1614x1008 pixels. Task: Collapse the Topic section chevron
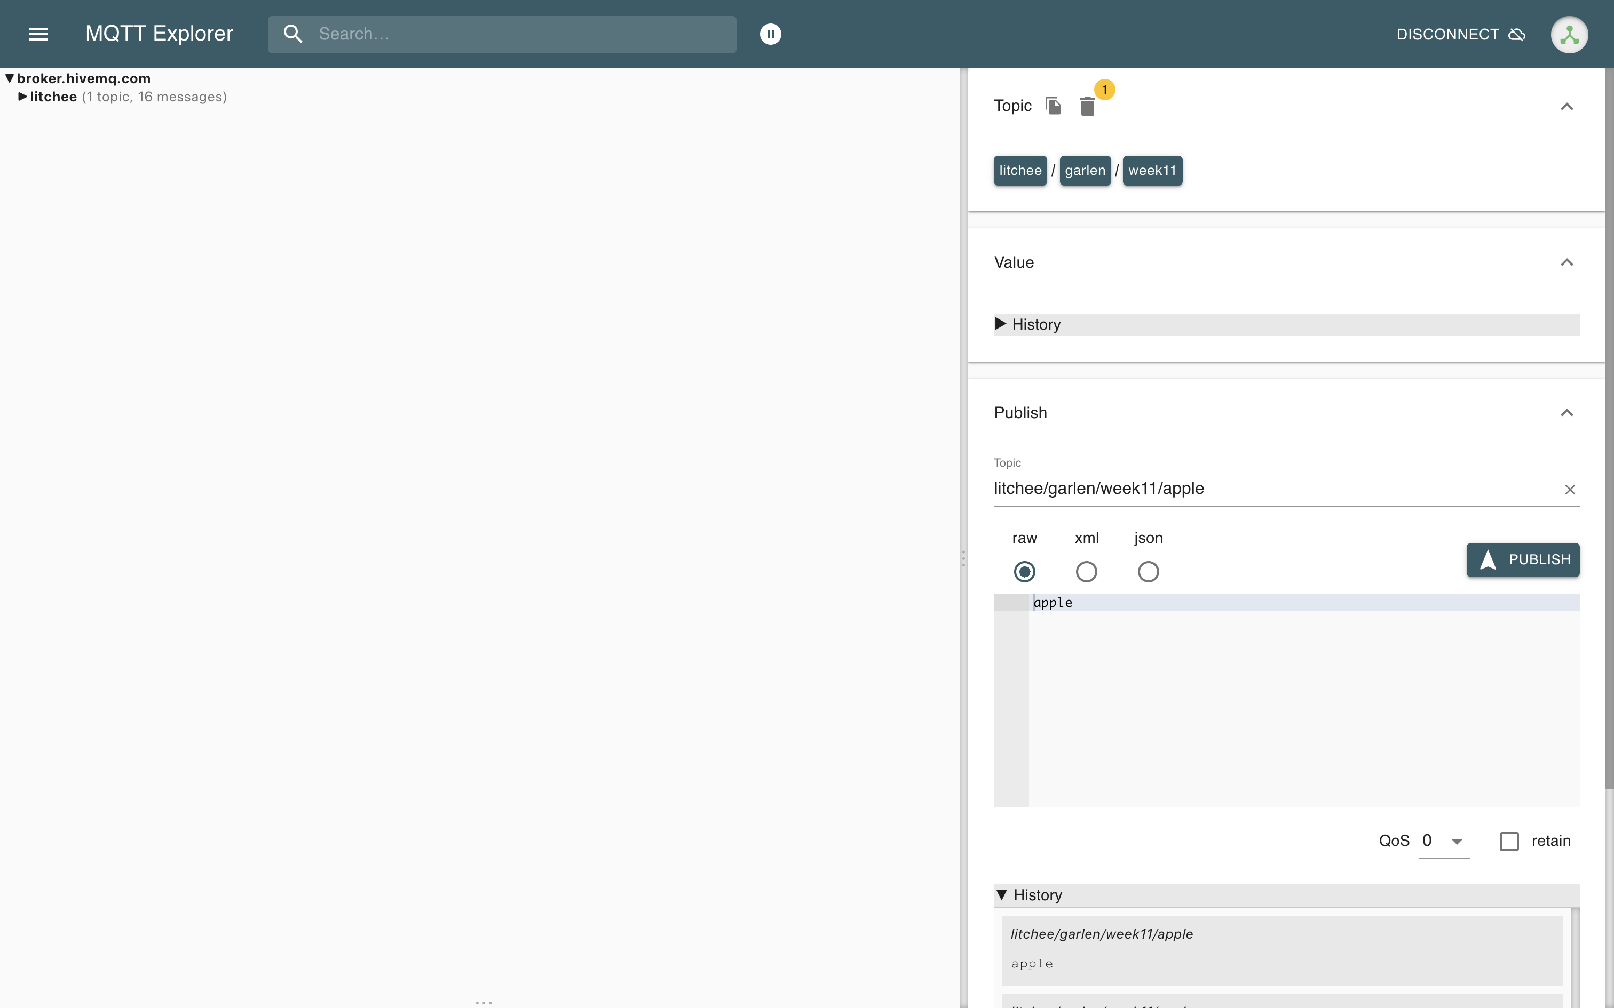1566,107
